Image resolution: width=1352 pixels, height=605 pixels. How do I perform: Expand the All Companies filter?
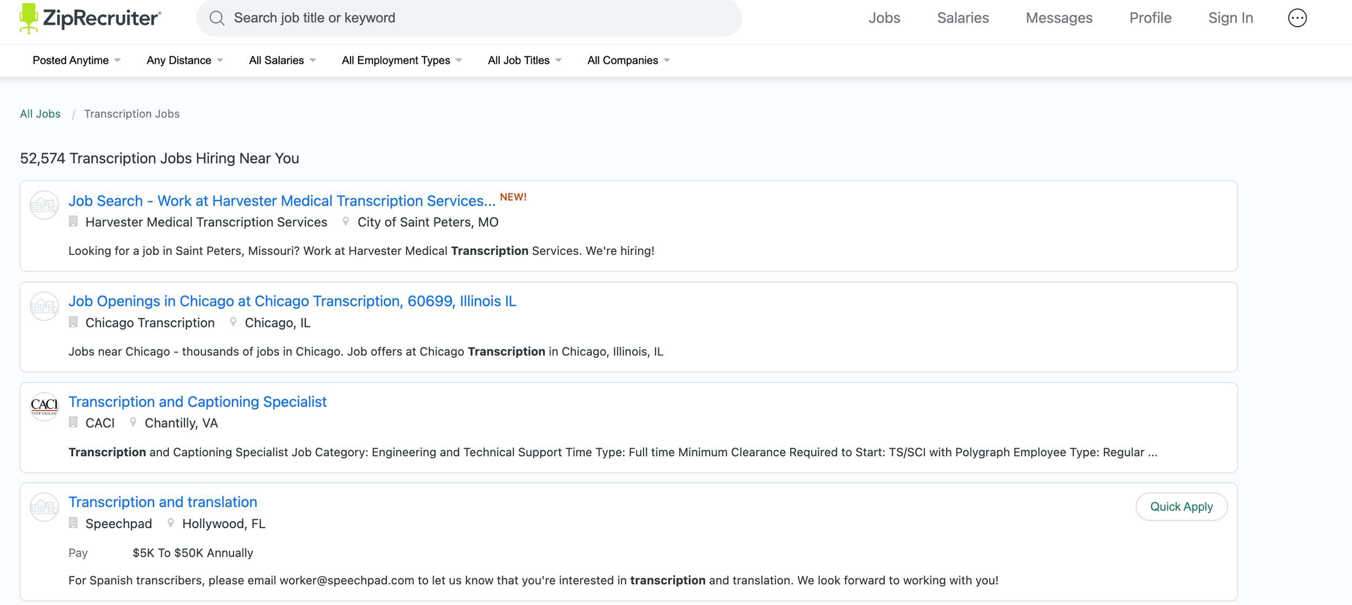tap(628, 60)
